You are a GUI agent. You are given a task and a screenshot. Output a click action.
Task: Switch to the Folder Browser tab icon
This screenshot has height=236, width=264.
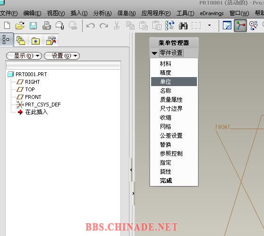click(x=21, y=41)
